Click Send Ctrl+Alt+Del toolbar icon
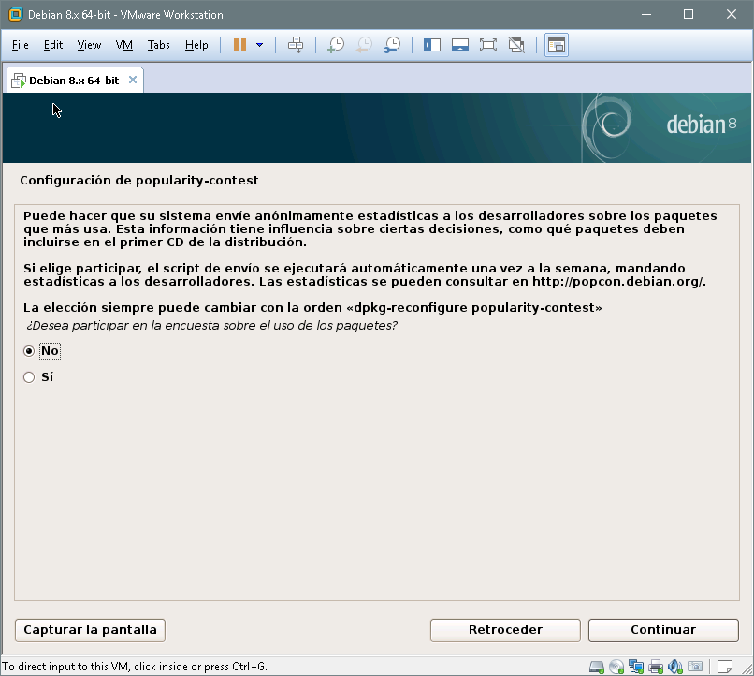 [296, 45]
